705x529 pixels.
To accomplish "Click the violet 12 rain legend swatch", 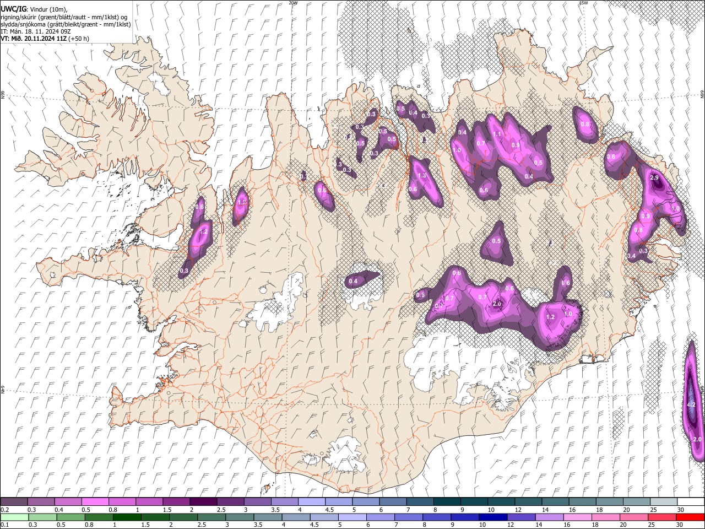I will coord(521,517).
